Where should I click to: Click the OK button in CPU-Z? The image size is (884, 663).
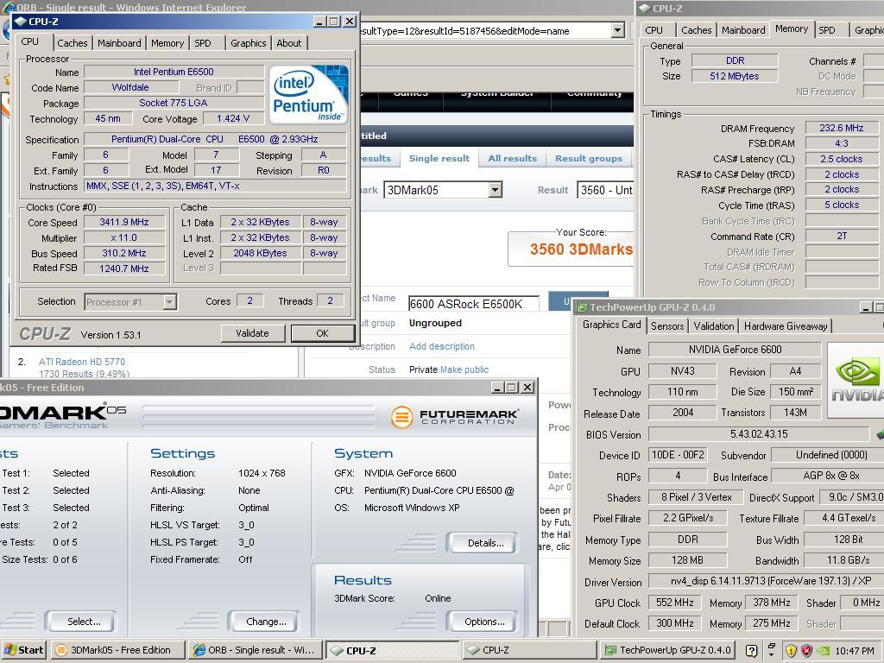pos(323,333)
